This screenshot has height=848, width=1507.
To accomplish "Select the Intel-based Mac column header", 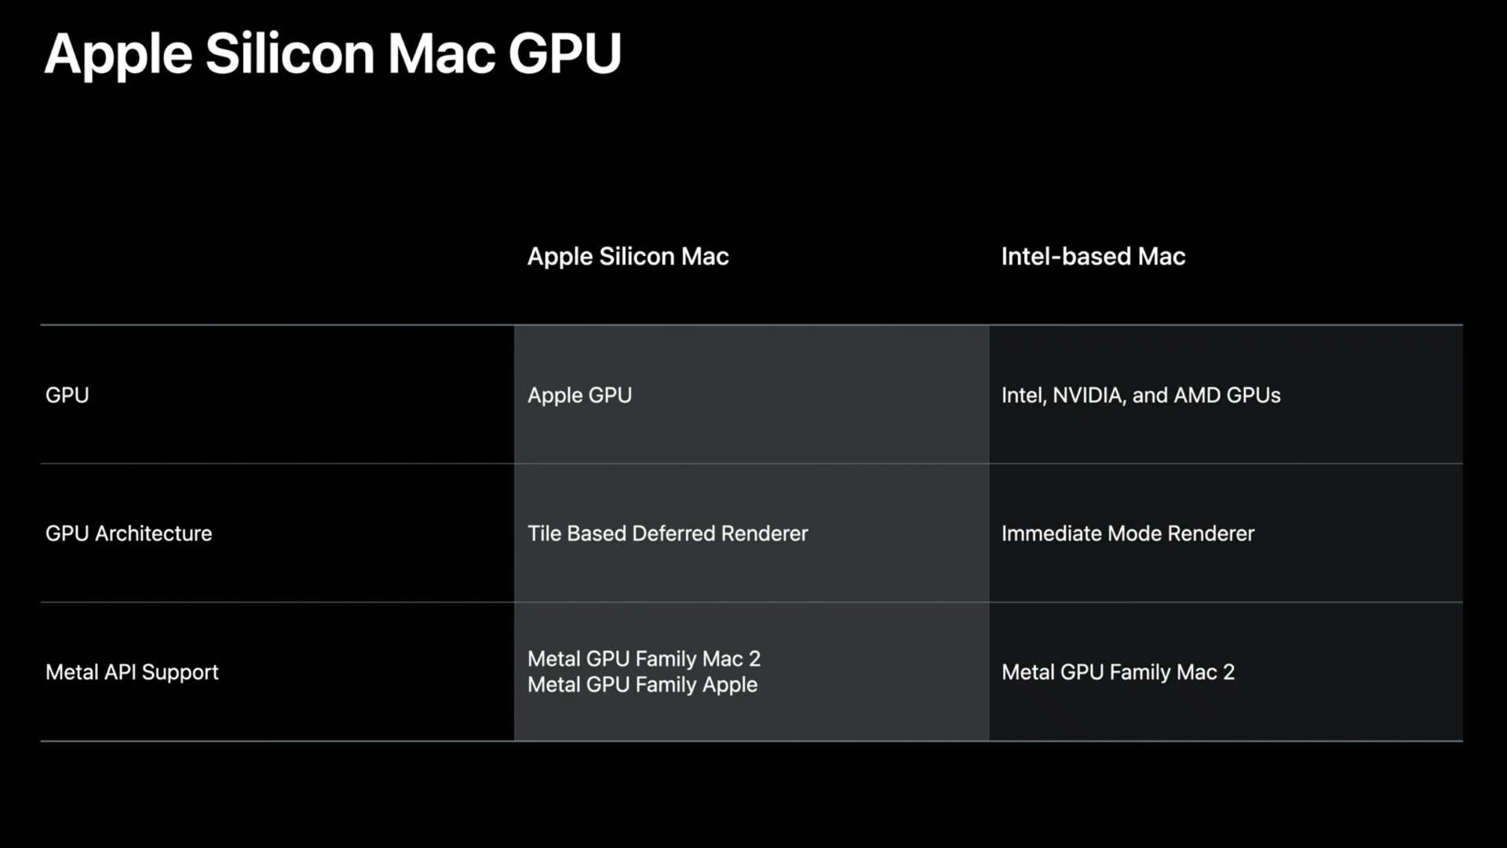I will [1093, 257].
